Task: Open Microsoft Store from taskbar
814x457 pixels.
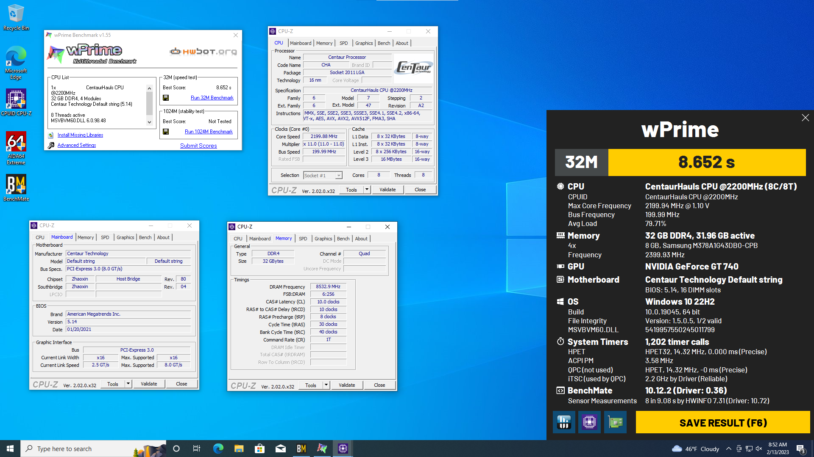Action: click(259, 449)
